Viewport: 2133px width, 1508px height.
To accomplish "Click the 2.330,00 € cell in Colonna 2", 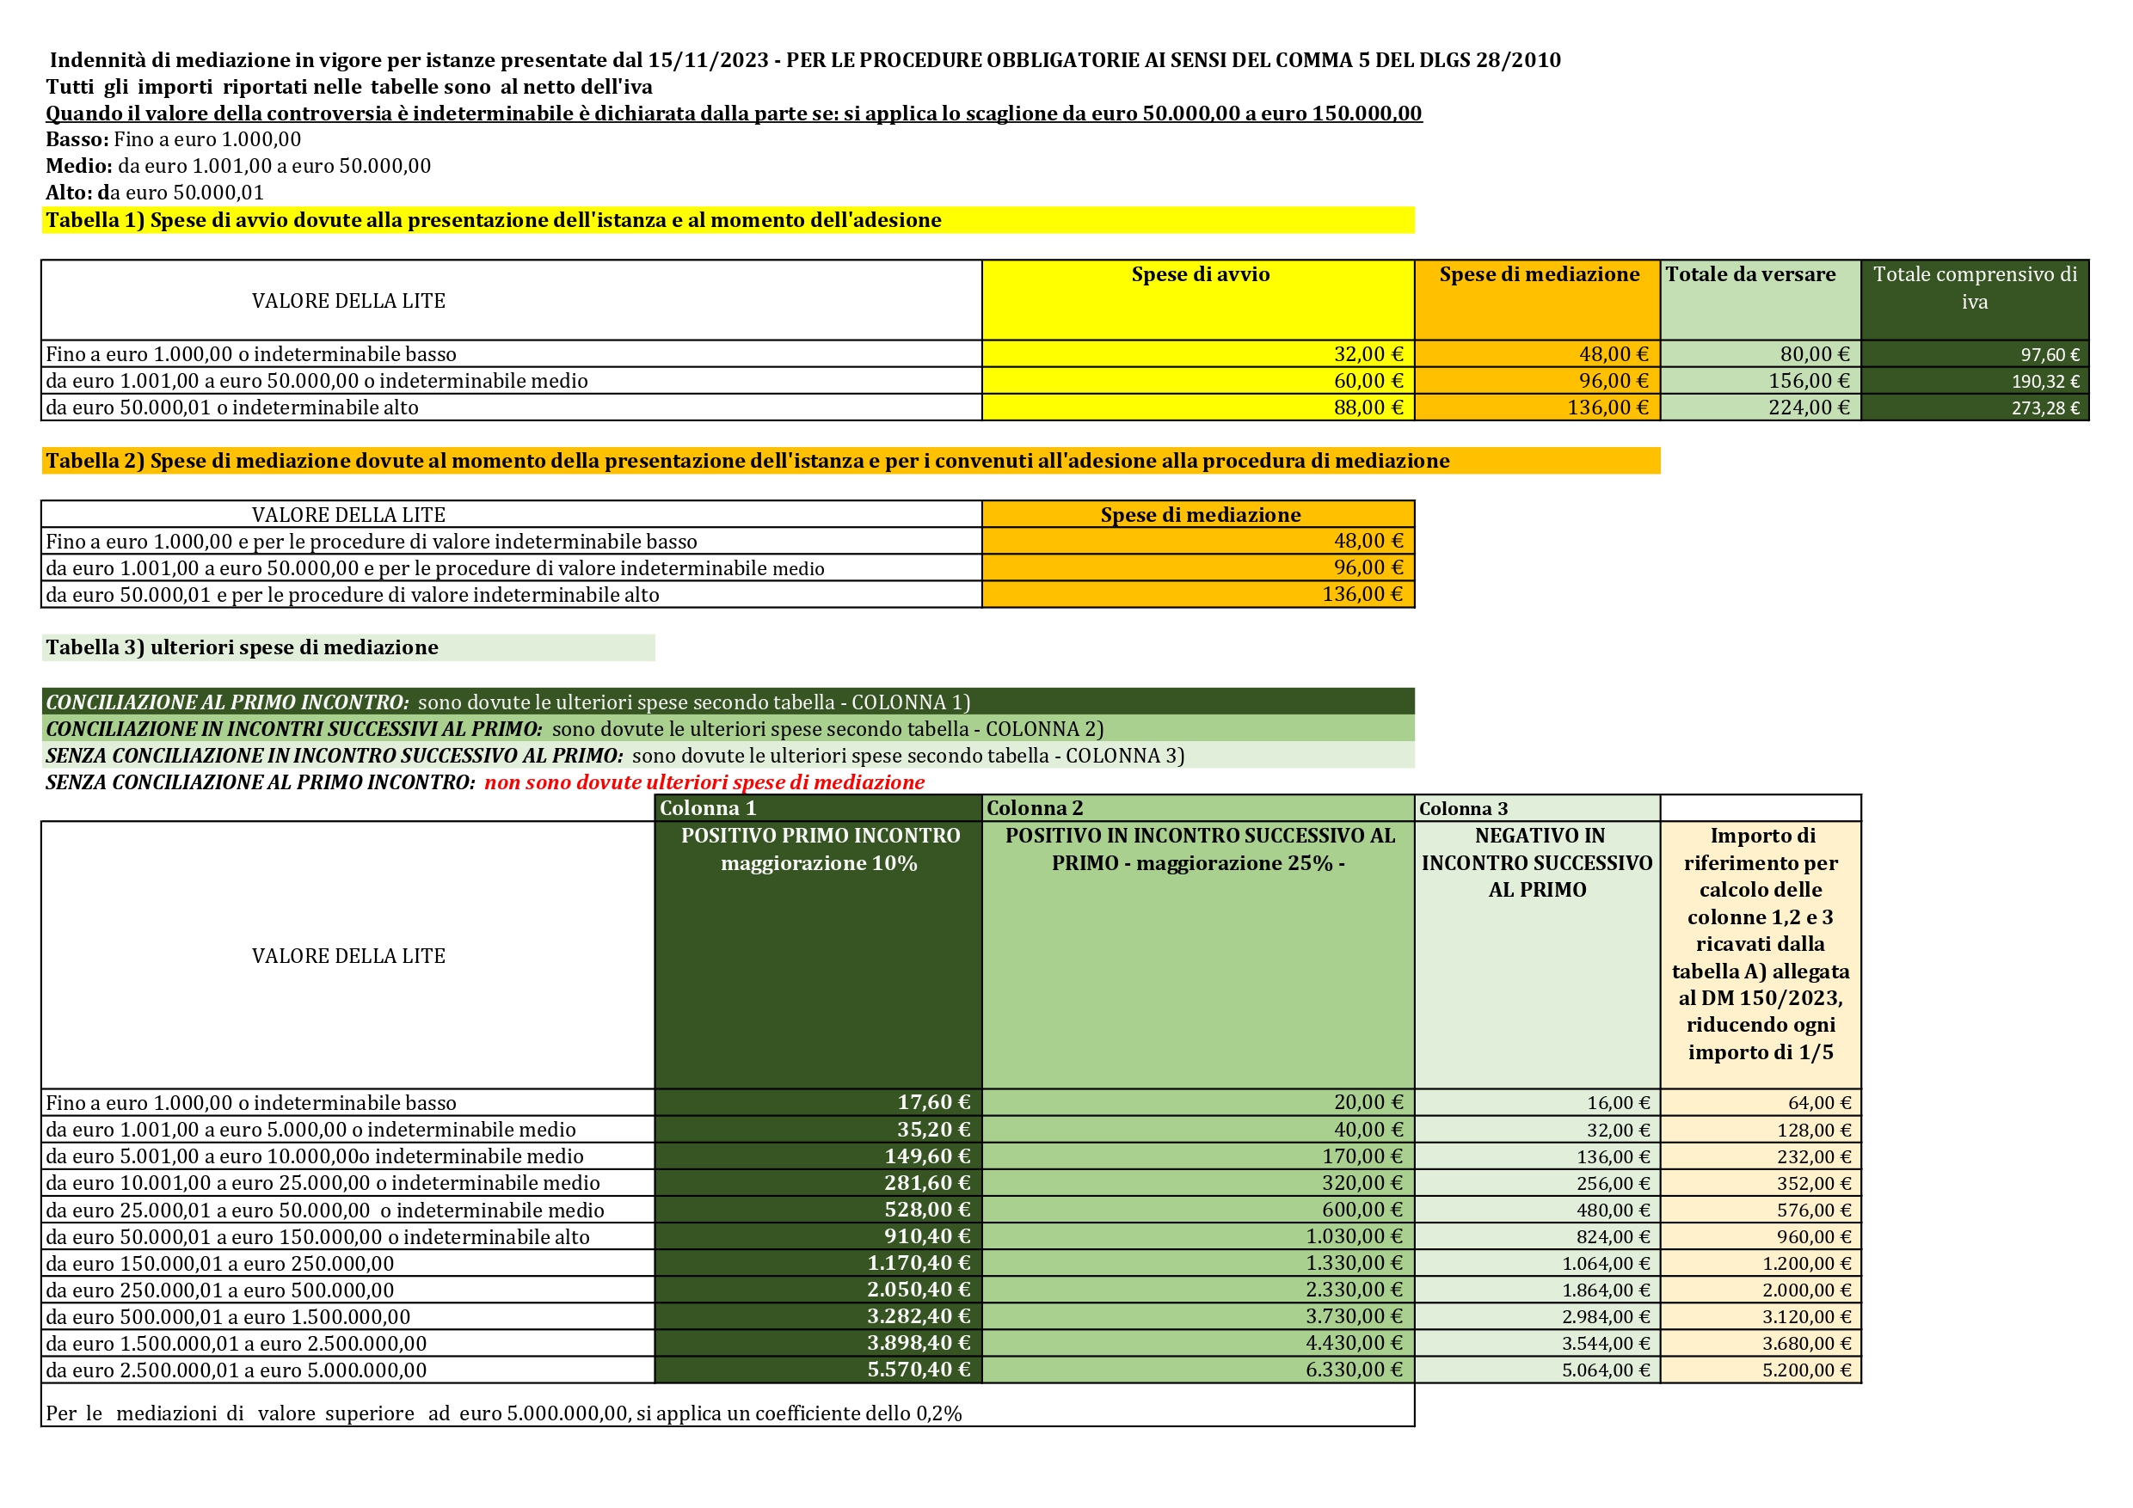I will [x=1198, y=1290].
